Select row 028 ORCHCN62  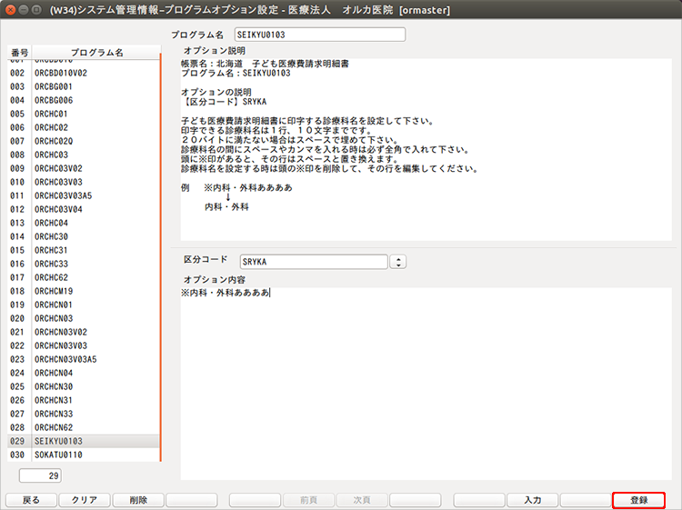(x=84, y=427)
